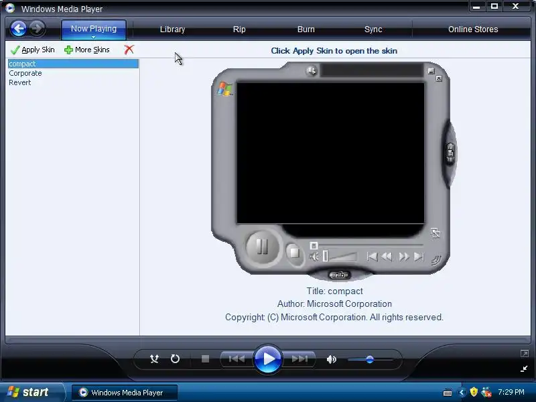Screen dimensions: 536x402
Task: Expand hidden tray icons arrow
Action: pos(462,392)
